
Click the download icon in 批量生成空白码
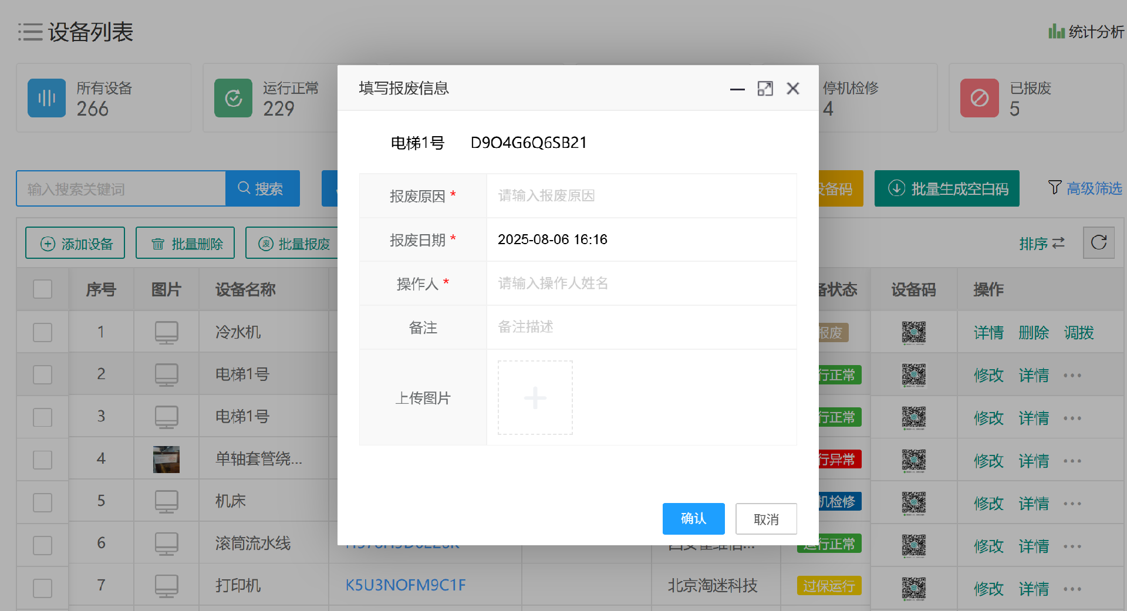tap(896, 188)
